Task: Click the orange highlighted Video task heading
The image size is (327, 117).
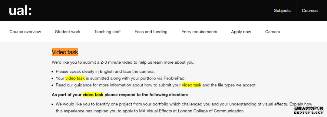Action: click(x=65, y=52)
